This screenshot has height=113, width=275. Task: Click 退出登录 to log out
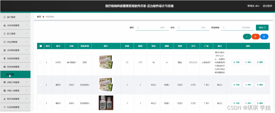267,6
